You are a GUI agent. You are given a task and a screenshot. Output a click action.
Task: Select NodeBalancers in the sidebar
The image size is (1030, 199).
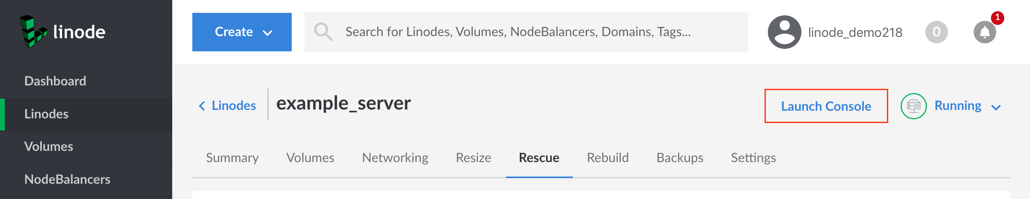[67, 179]
